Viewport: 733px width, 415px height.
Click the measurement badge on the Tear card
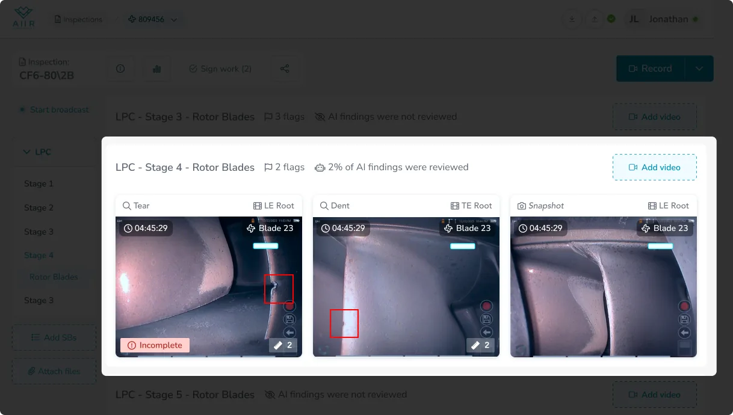point(283,345)
